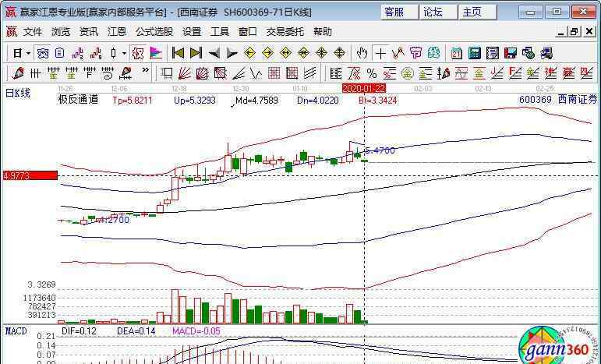The image size is (601, 364).
Task: Select the red grid table tool icon
Action: [274, 72]
